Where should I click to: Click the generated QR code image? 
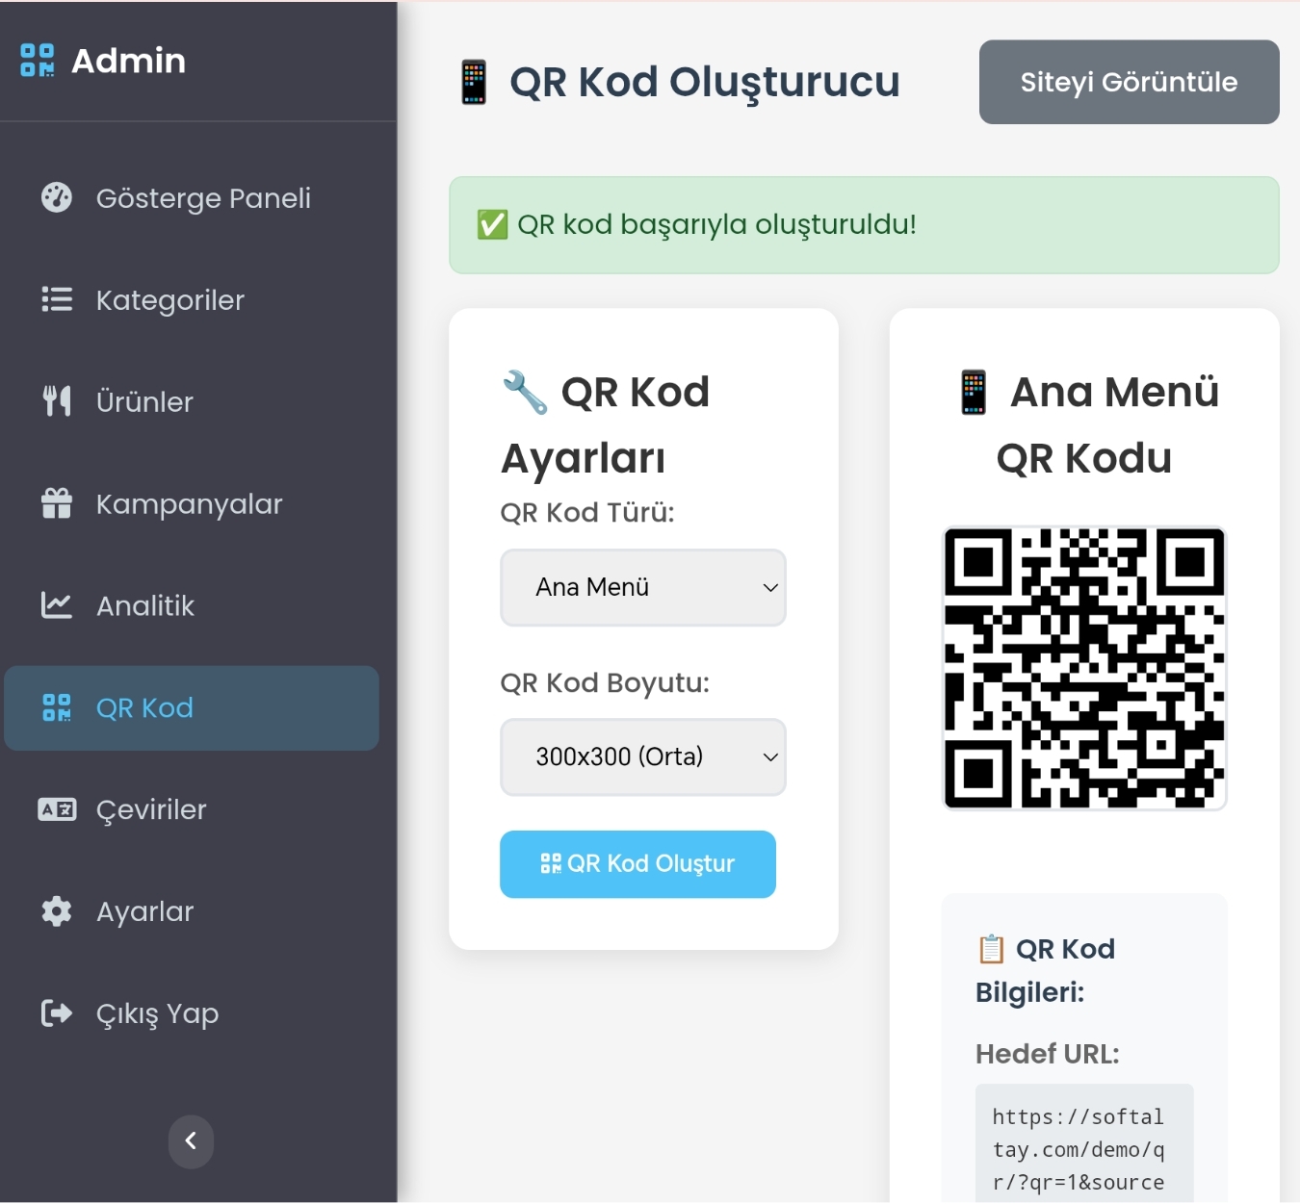1084,668
